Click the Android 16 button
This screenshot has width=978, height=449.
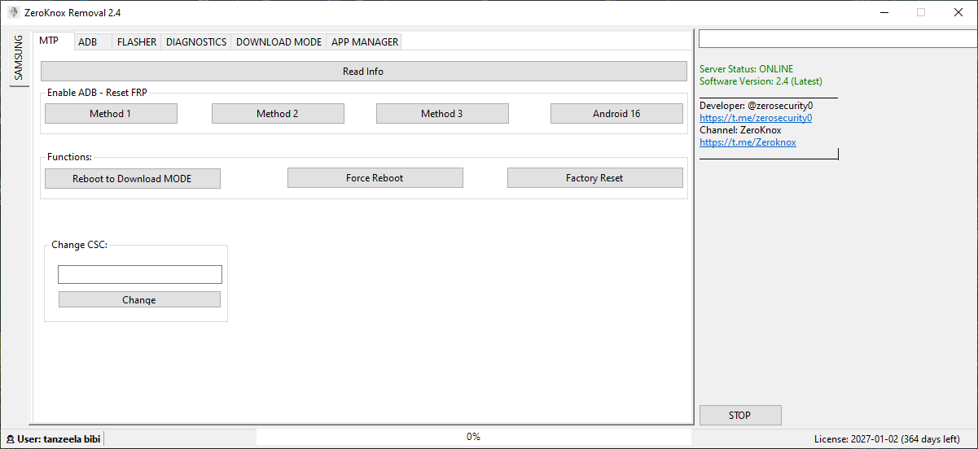pyautogui.click(x=616, y=114)
